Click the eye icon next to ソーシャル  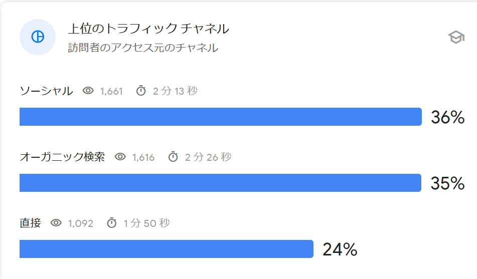point(89,91)
